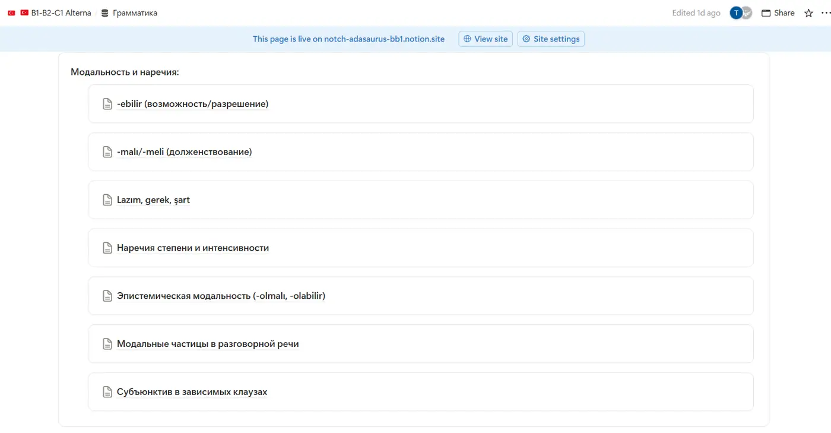Add page to favorites with star icon
The image size is (831, 433).
[808, 13]
